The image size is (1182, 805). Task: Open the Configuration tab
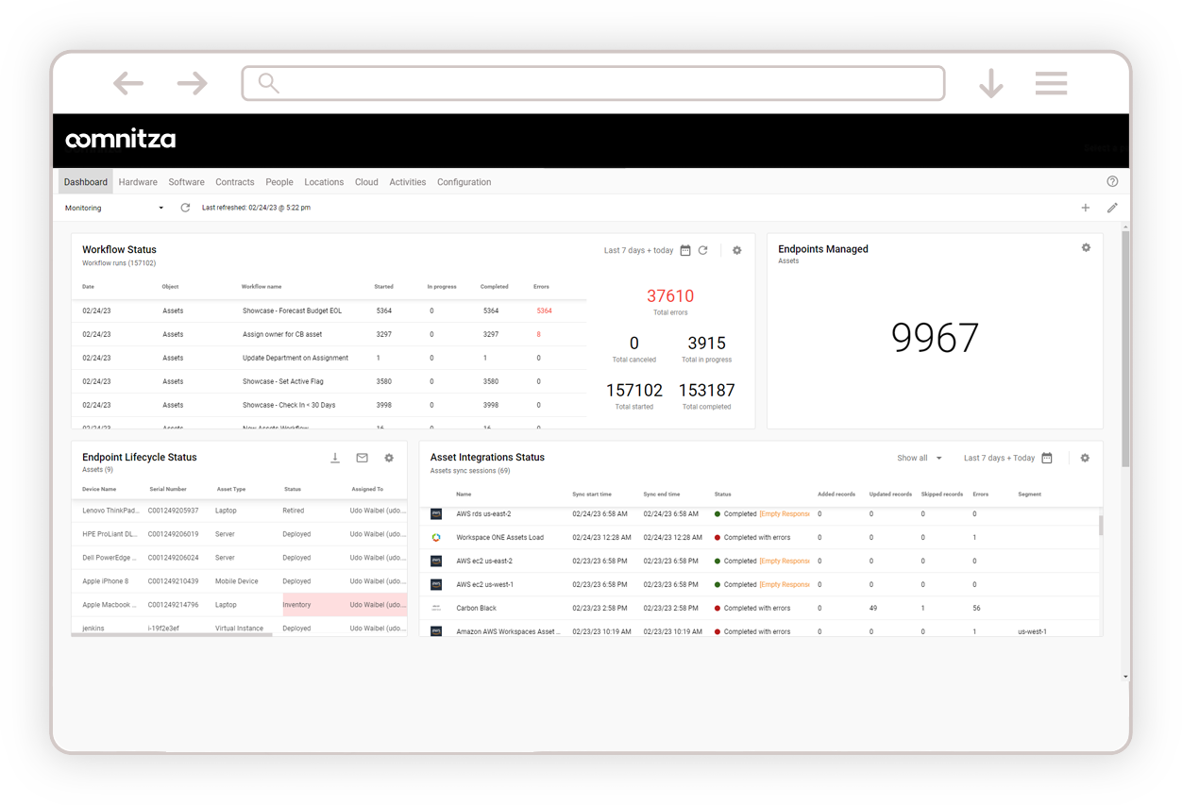464,182
